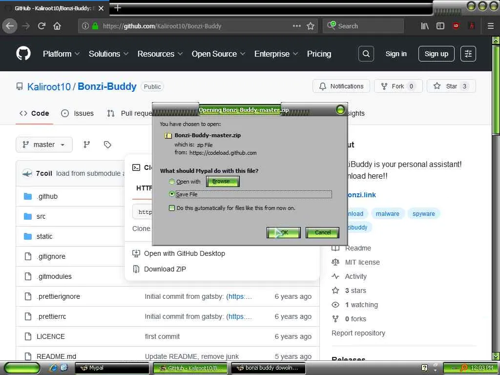Viewport: 500px width, 375px height.
Task: Click the malware topic tag
Action: coord(387,214)
